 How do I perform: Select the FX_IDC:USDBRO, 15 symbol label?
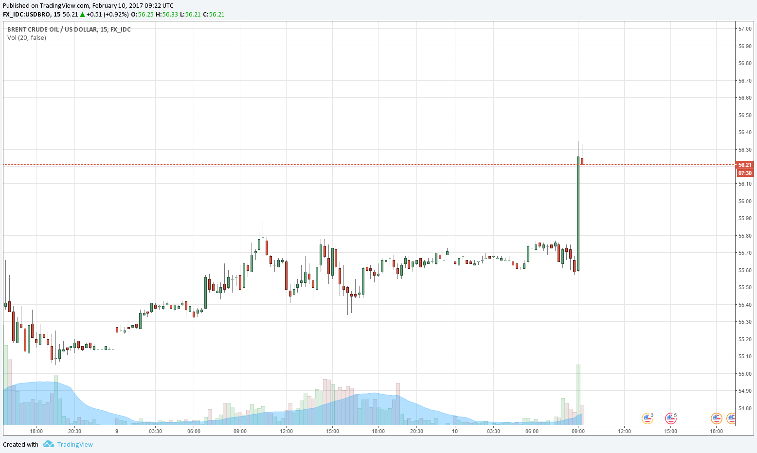point(32,14)
